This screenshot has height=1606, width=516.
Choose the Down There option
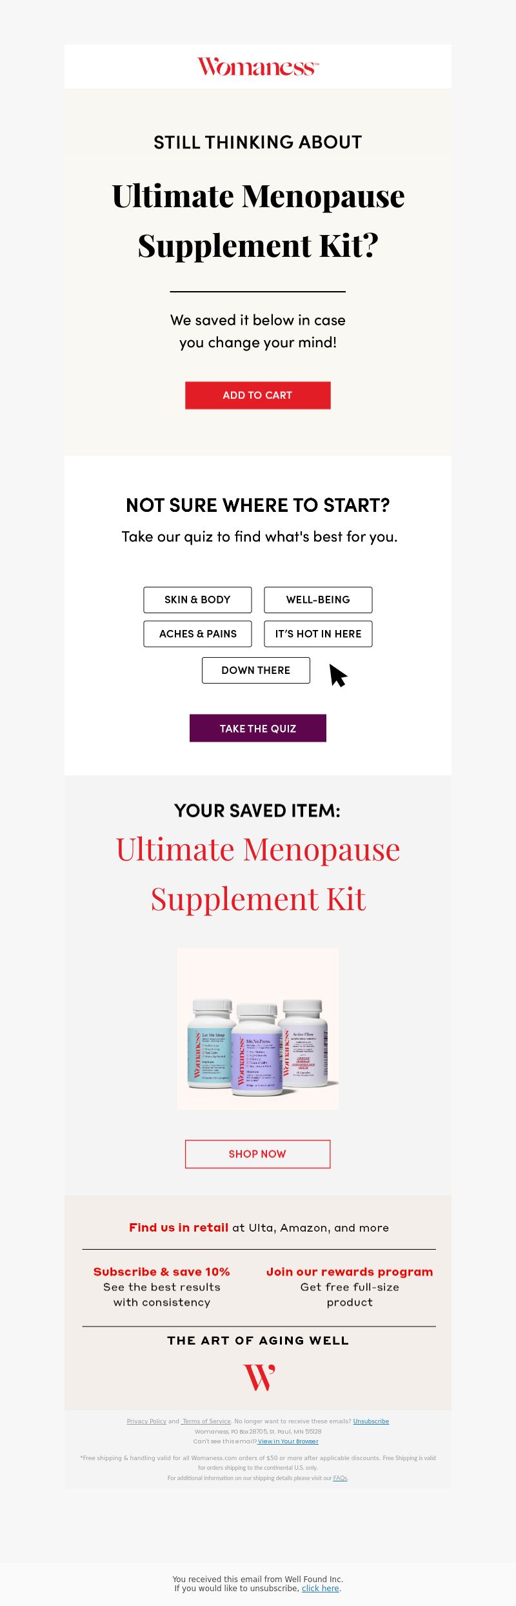click(256, 670)
